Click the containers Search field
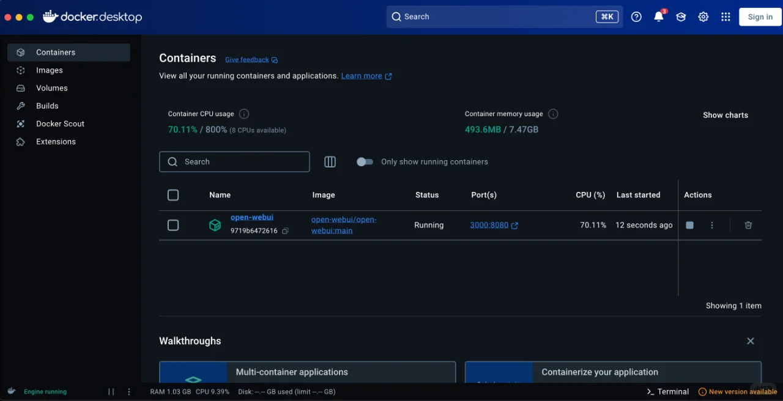 234,162
